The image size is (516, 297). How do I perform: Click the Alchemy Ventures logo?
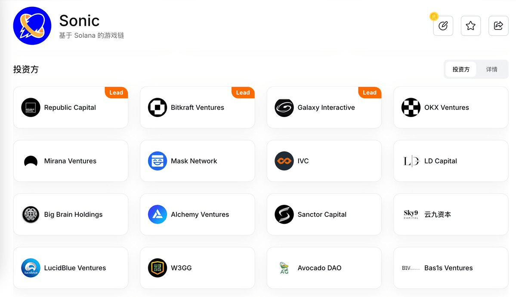coord(158,214)
